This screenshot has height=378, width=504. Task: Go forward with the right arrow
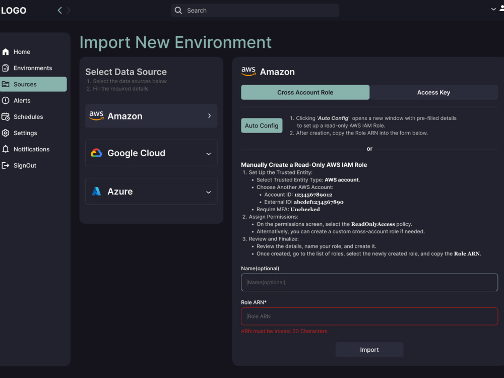coord(68,10)
